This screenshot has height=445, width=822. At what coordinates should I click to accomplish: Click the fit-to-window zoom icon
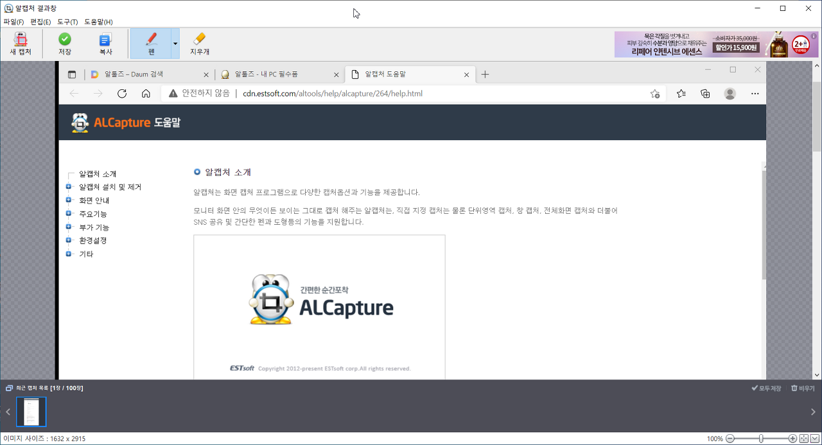click(803, 439)
